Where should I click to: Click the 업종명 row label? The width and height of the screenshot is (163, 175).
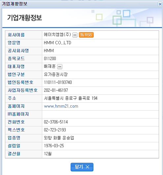click(14, 138)
